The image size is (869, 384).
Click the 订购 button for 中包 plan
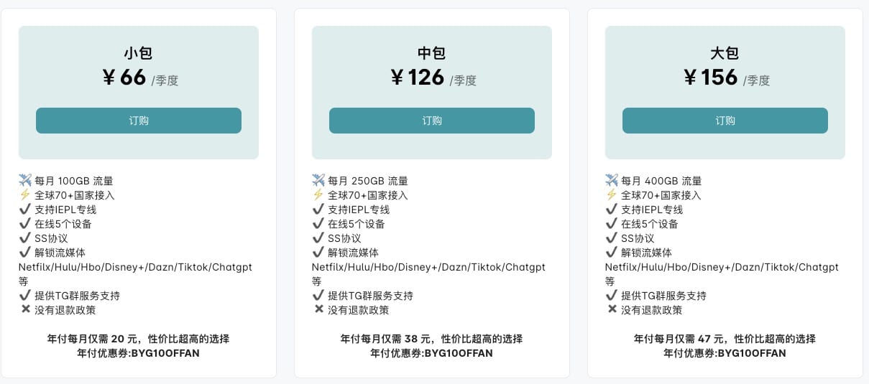[432, 121]
